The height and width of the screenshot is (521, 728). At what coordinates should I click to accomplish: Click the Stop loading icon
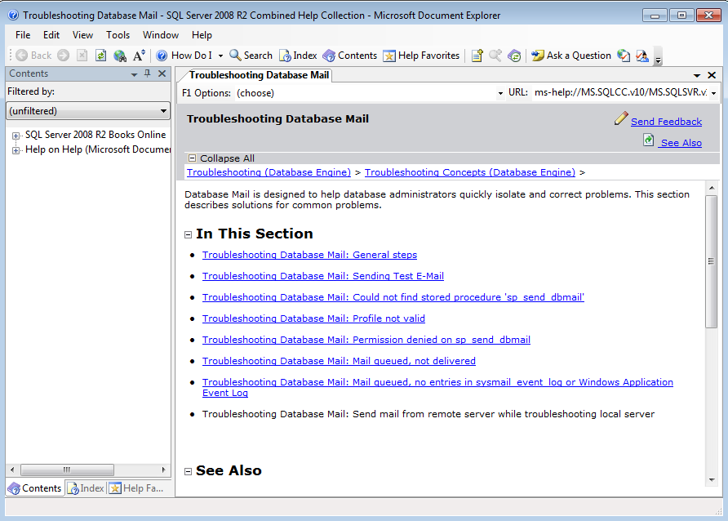click(82, 56)
